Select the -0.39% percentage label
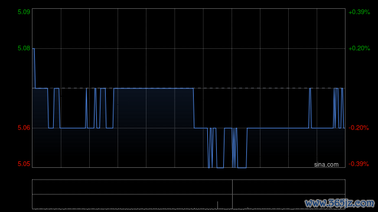 coord(359,164)
